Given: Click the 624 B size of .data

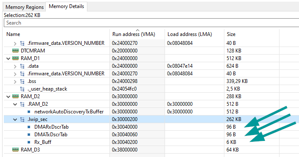Looking at the screenshot, I should pyautogui.click(x=232, y=66).
